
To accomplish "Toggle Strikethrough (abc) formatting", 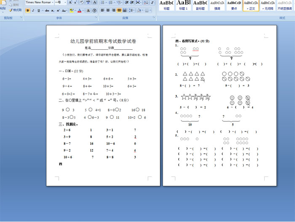I will coord(47,11).
